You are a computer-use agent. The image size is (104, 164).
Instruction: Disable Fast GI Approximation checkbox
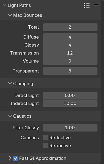pos(16,158)
